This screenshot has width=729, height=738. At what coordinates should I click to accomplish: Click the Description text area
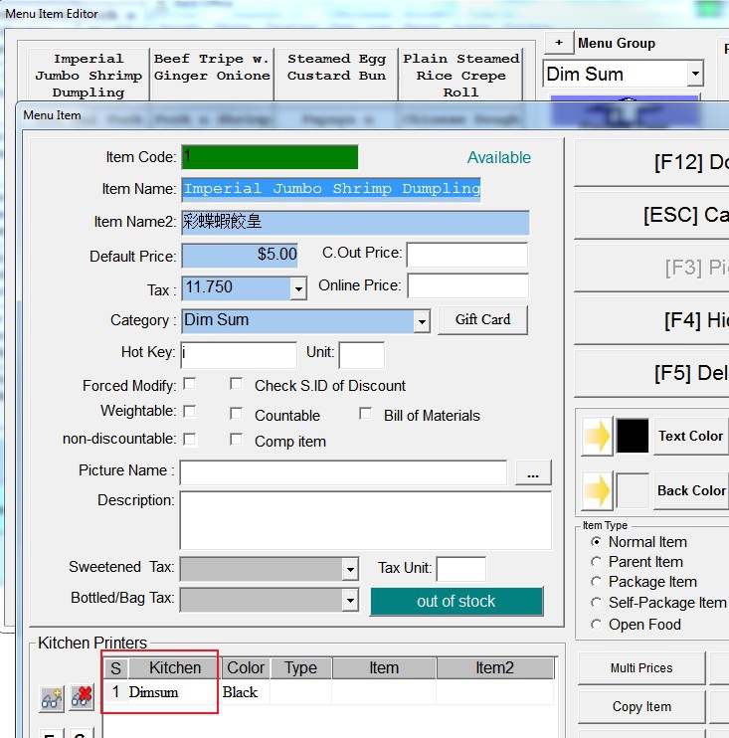pos(366,520)
